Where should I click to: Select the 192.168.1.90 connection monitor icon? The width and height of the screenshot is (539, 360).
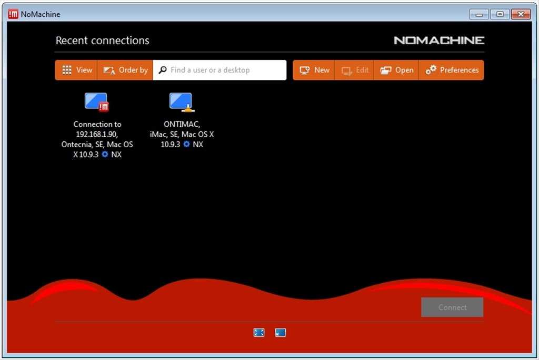pyautogui.click(x=96, y=102)
